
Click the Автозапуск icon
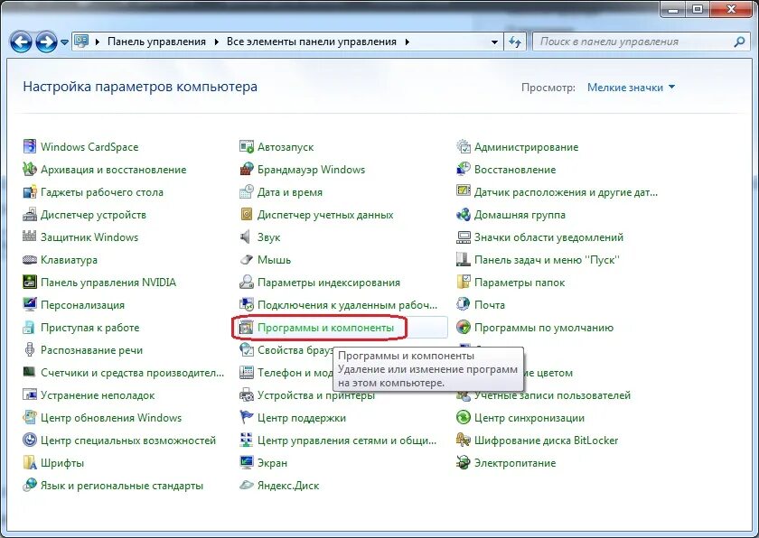coord(247,146)
